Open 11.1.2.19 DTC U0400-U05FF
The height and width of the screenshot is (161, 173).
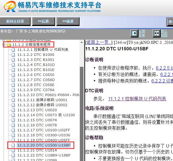[44, 140]
